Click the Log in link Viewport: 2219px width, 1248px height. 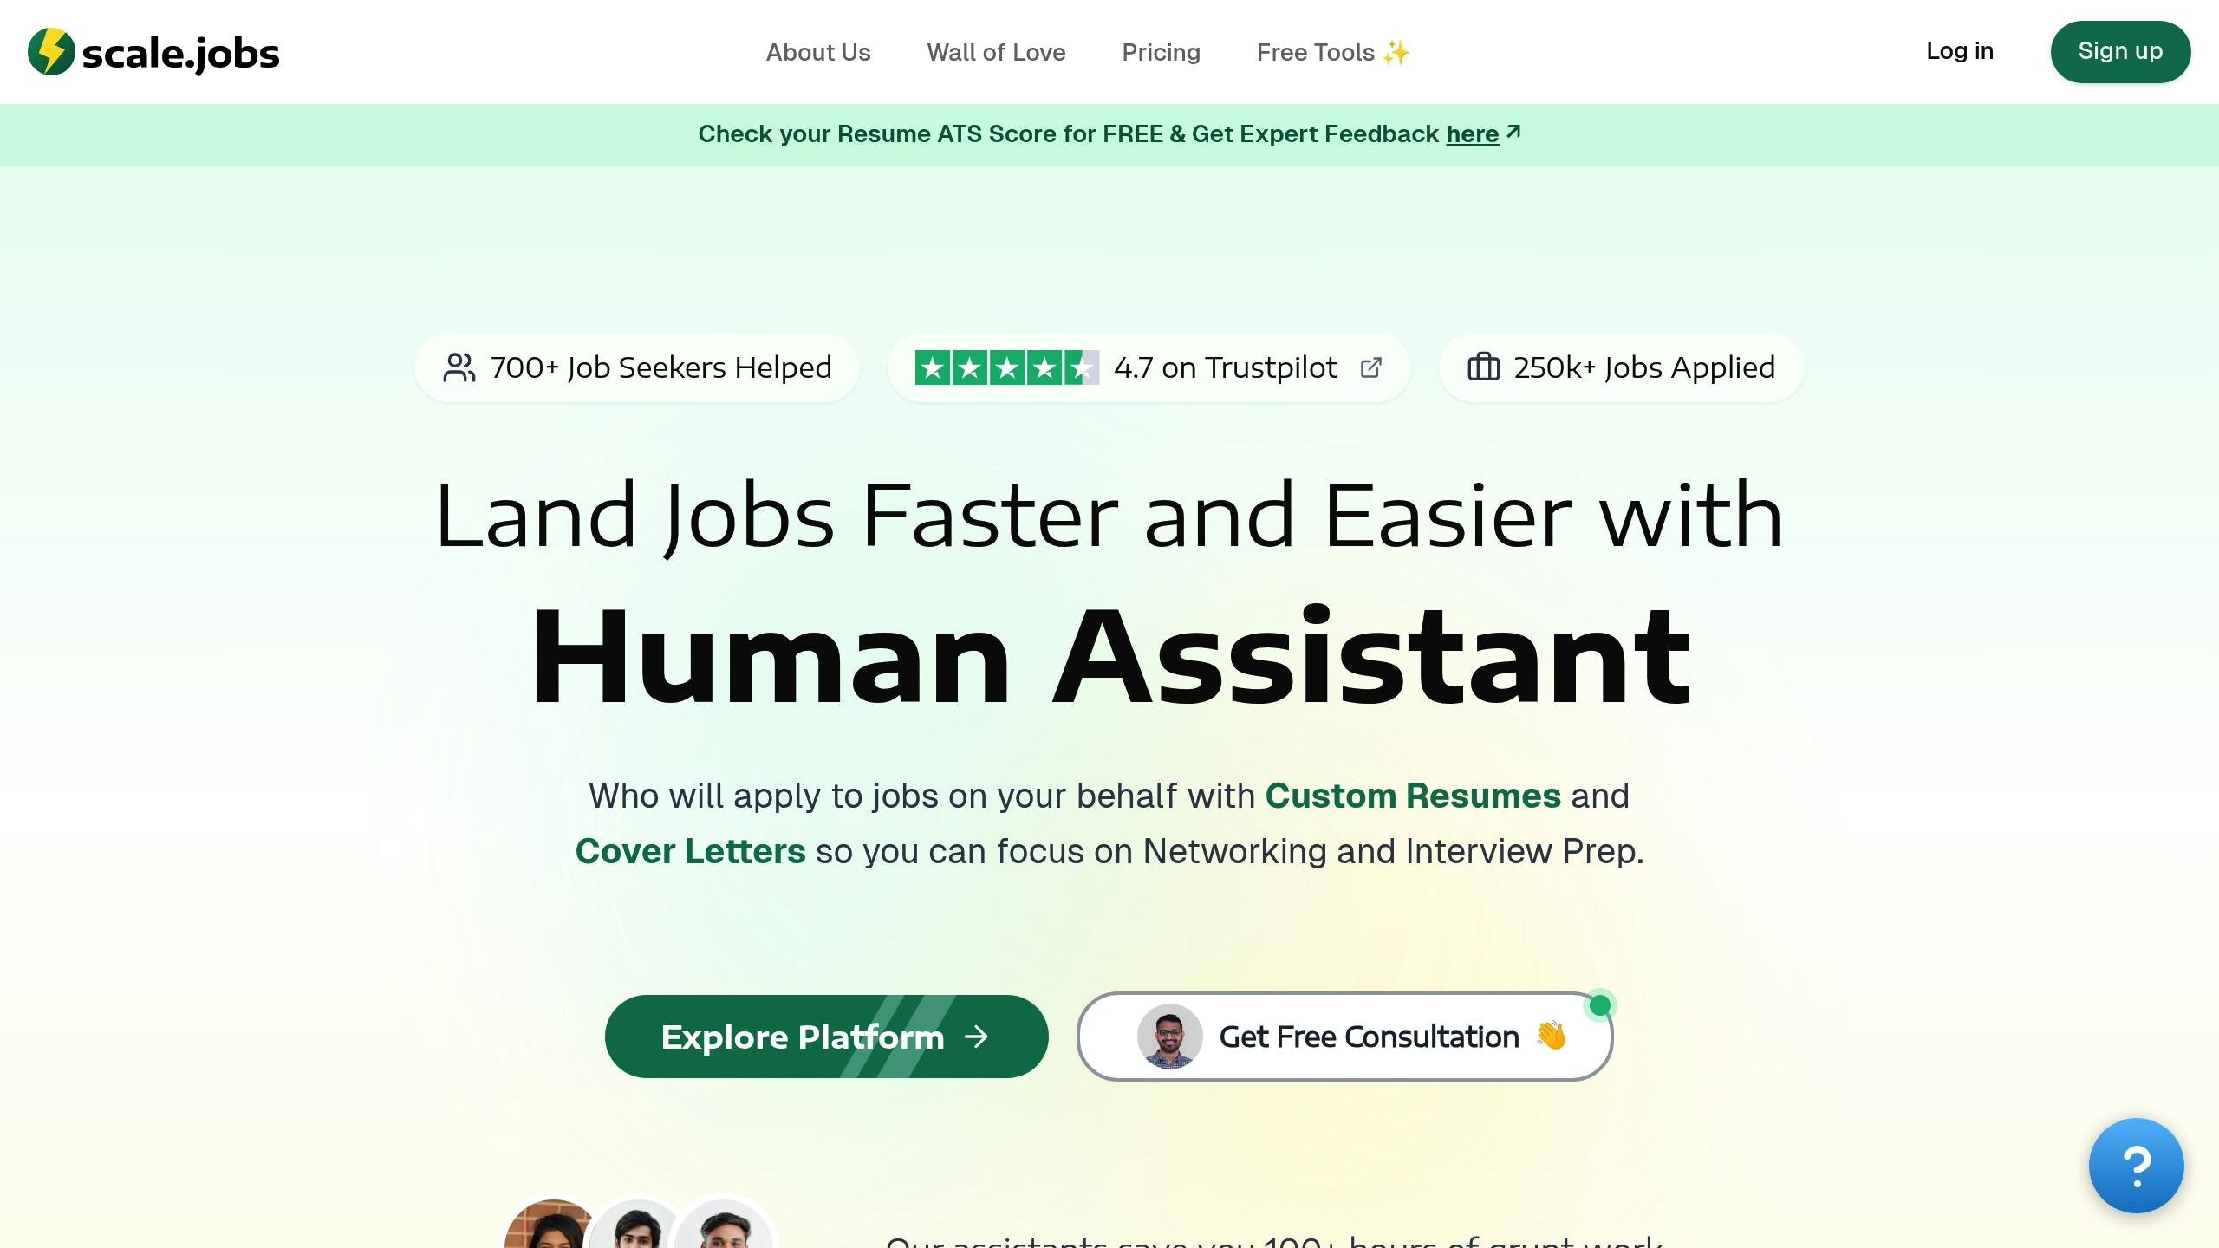[1960, 50]
